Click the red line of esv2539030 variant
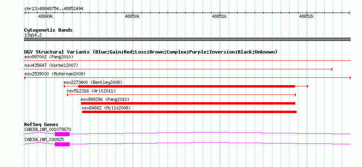The height and width of the screenshot is (167, 362). tap(188, 78)
